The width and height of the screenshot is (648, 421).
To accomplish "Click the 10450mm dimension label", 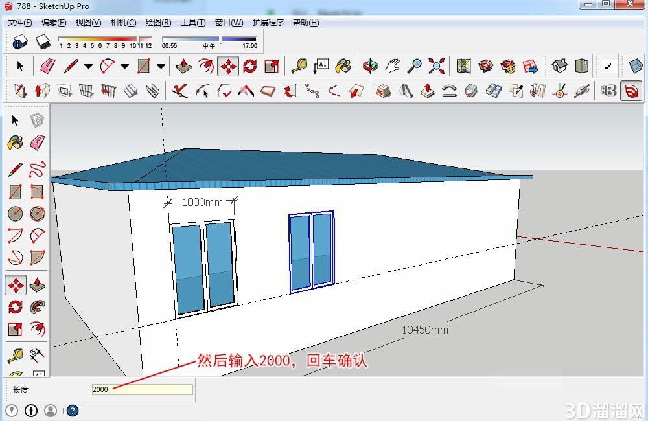I will point(425,330).
